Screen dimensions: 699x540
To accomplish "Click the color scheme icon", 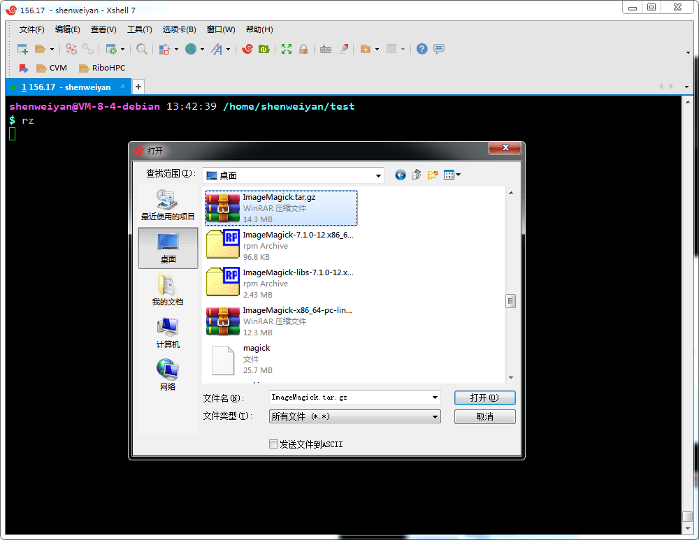I will pyautogui.click(x=164, y=49).
